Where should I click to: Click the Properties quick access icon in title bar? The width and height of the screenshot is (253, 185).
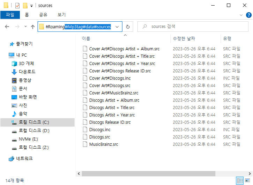[17, 6]
